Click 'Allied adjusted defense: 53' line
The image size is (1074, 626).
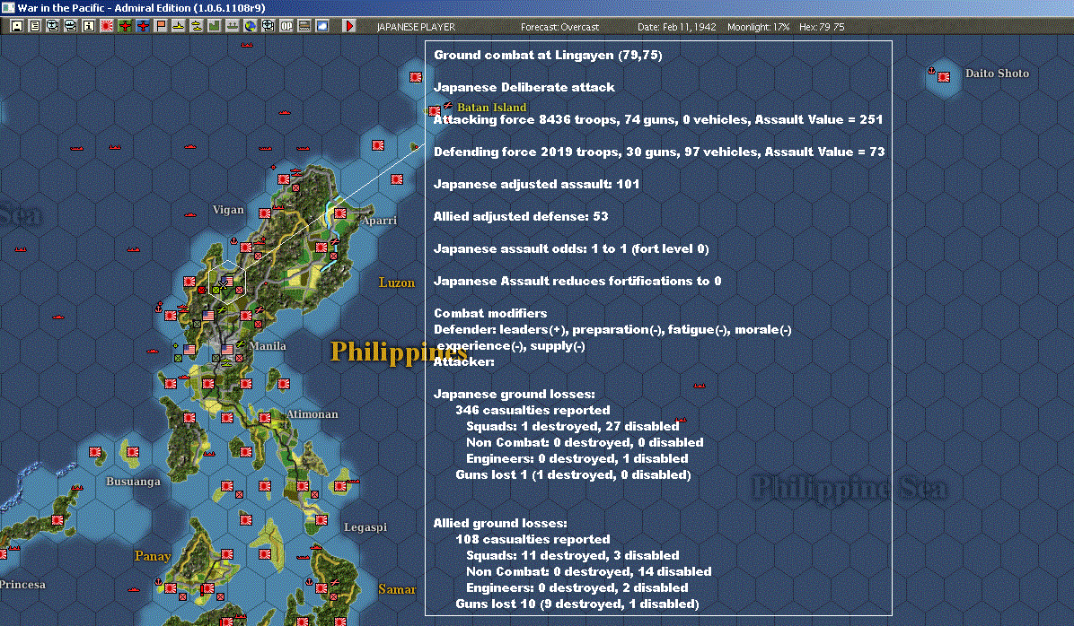tap(521, 215)
